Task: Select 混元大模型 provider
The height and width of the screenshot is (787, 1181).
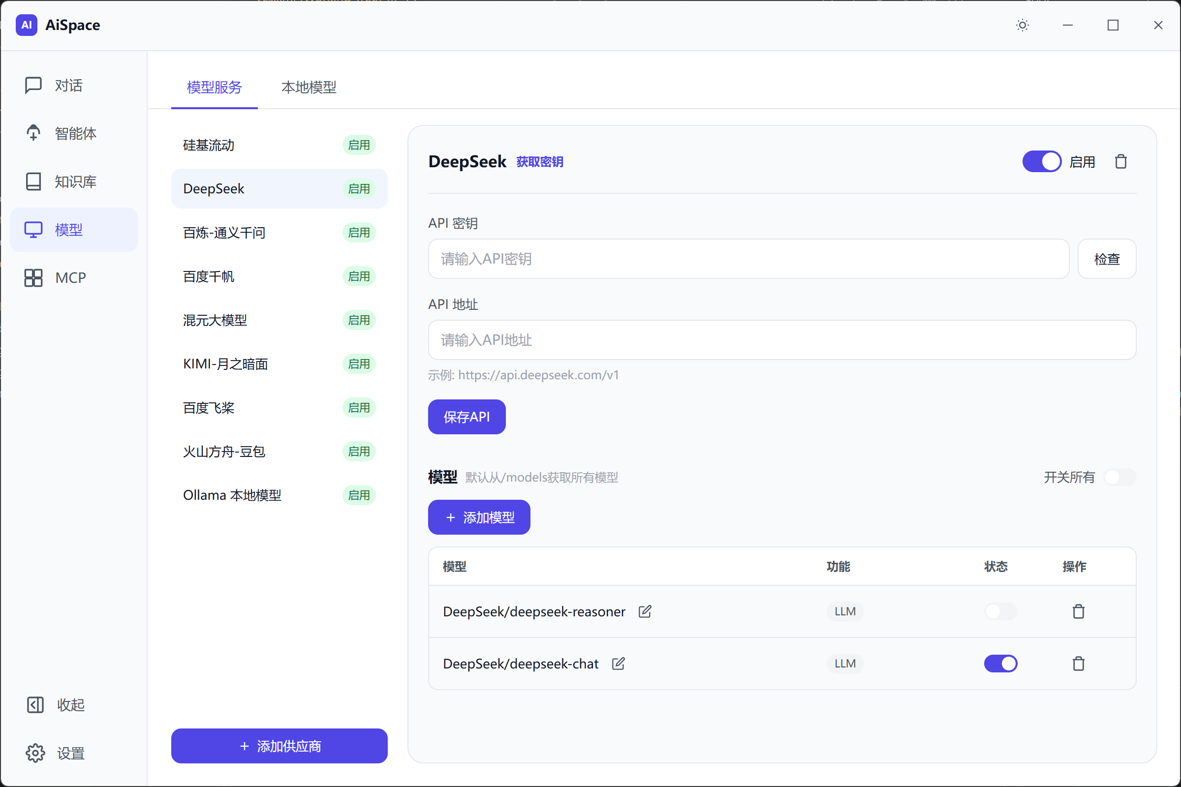Action: click(x=279, y=320)
